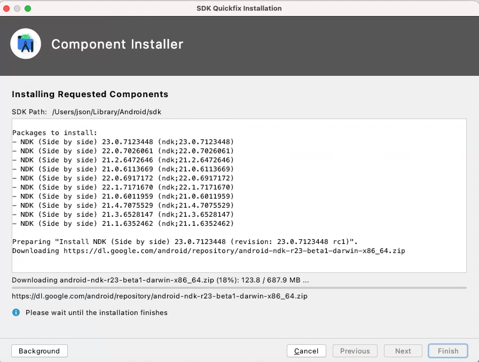
Task: Maximize the window with green button
Action: 28,9
